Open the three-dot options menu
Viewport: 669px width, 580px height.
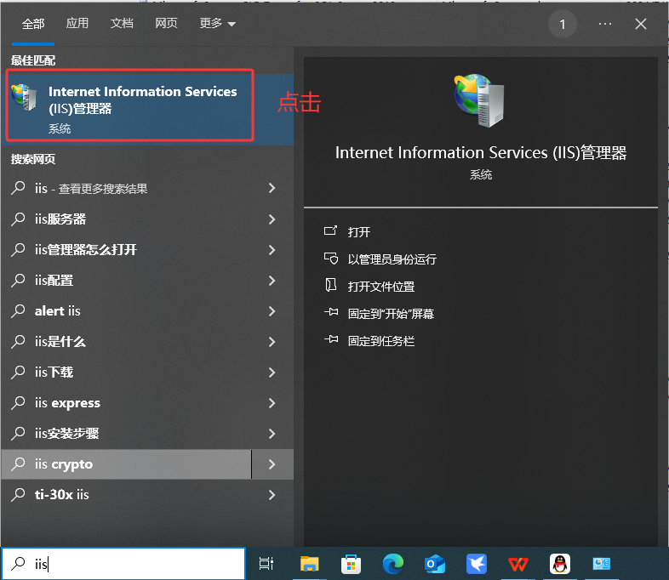click(605, 24)
